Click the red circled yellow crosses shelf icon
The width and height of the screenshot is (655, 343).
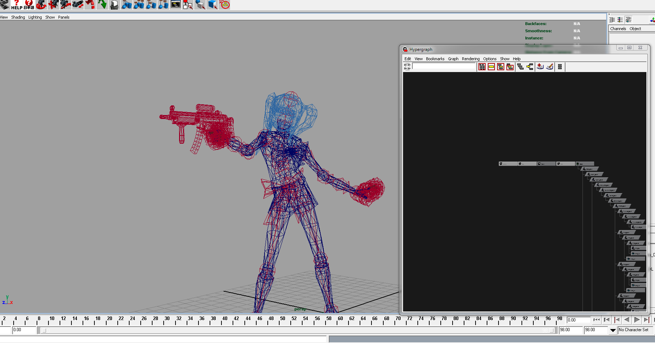[x=224, y=5]
